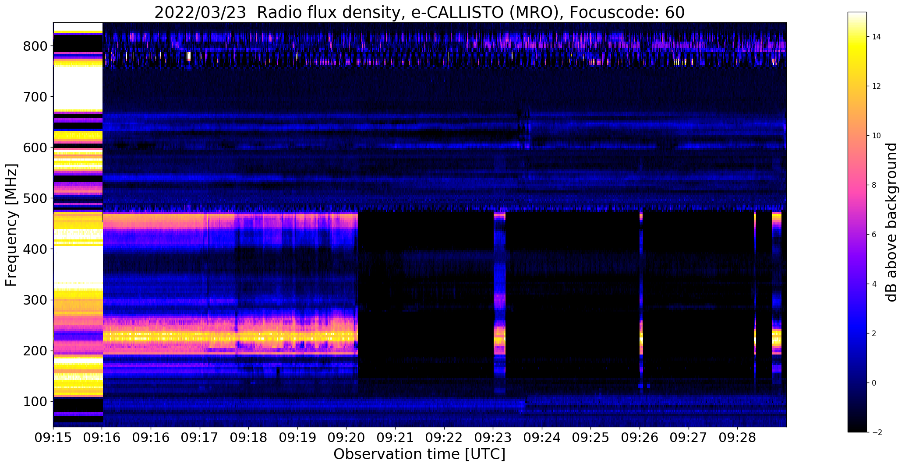
Task: Click the 'dB above background' colorbar label
Action: 891,222
